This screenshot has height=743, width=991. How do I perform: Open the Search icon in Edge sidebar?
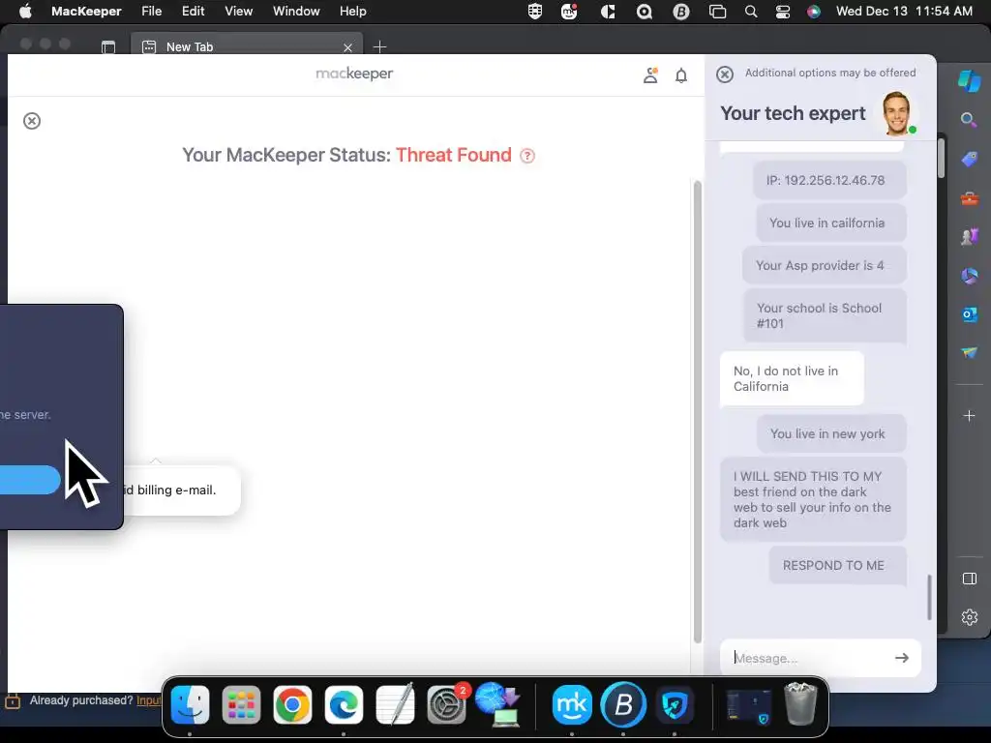pyautogui.click(x=969, y=120)
